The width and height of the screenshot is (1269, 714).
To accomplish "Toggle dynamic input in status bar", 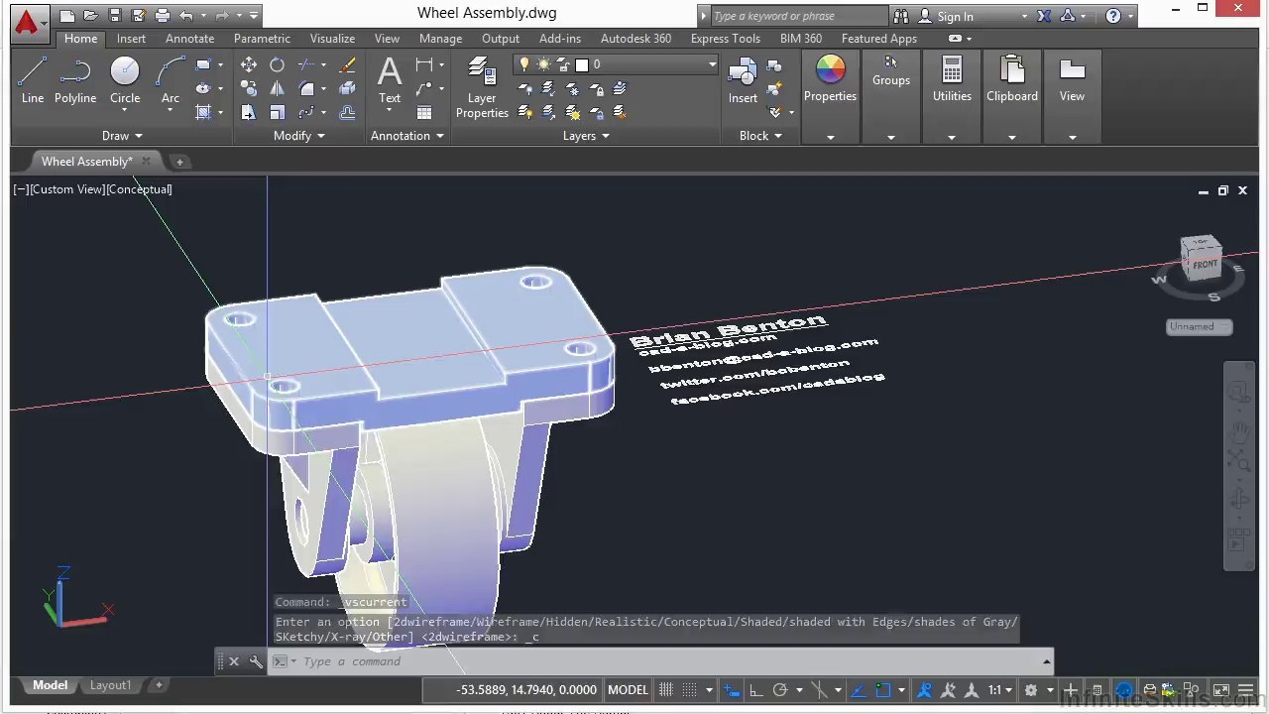I will (x=732, y=690).
